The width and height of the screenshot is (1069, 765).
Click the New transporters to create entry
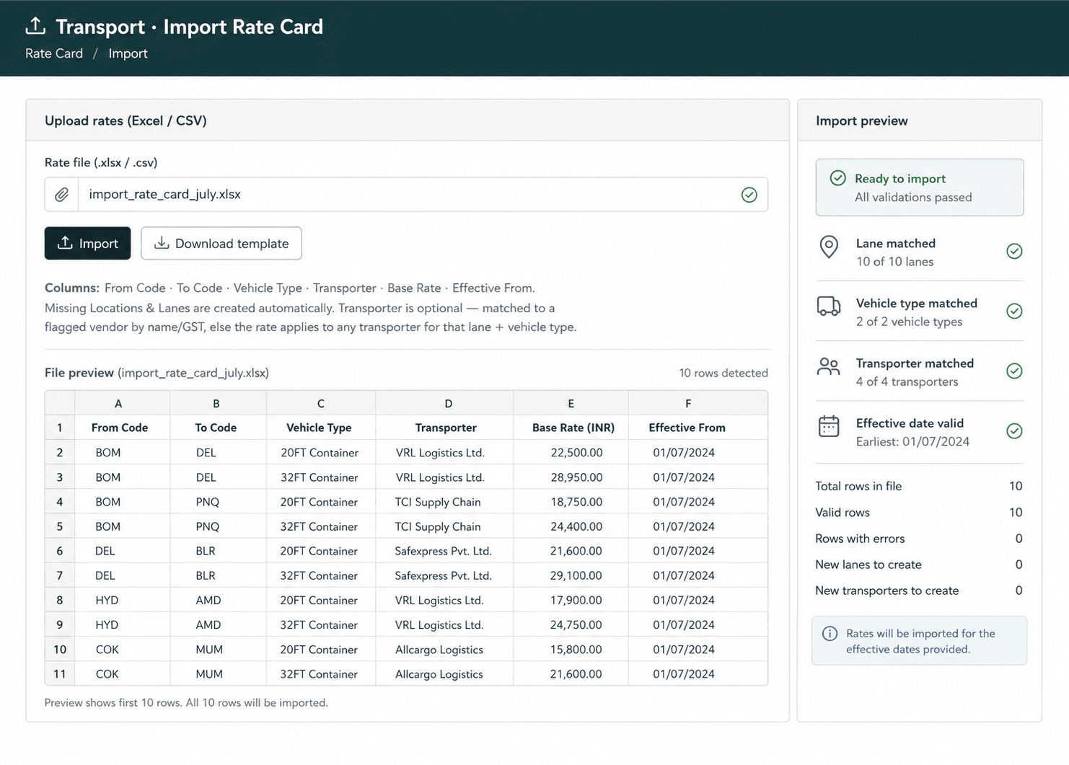pyautogui.click(x=919, y=591)
